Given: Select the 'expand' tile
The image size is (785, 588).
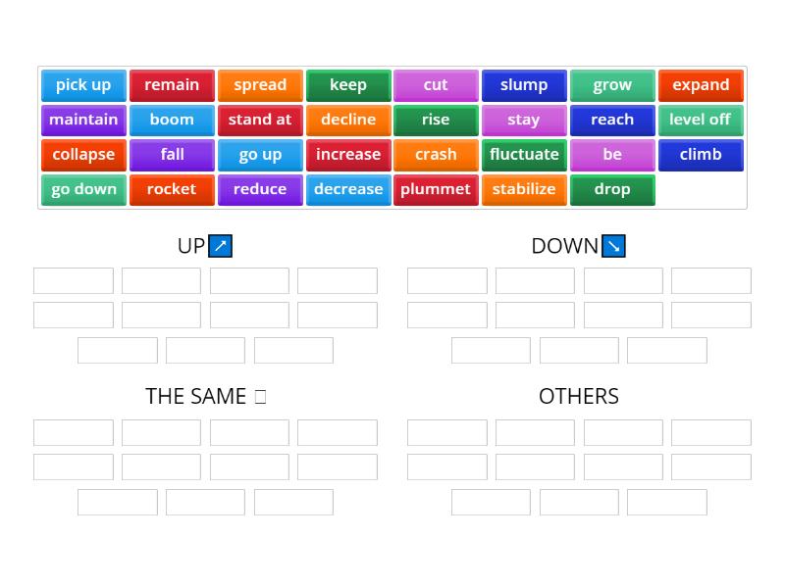Looking at the screenshot, I should 701,85.
